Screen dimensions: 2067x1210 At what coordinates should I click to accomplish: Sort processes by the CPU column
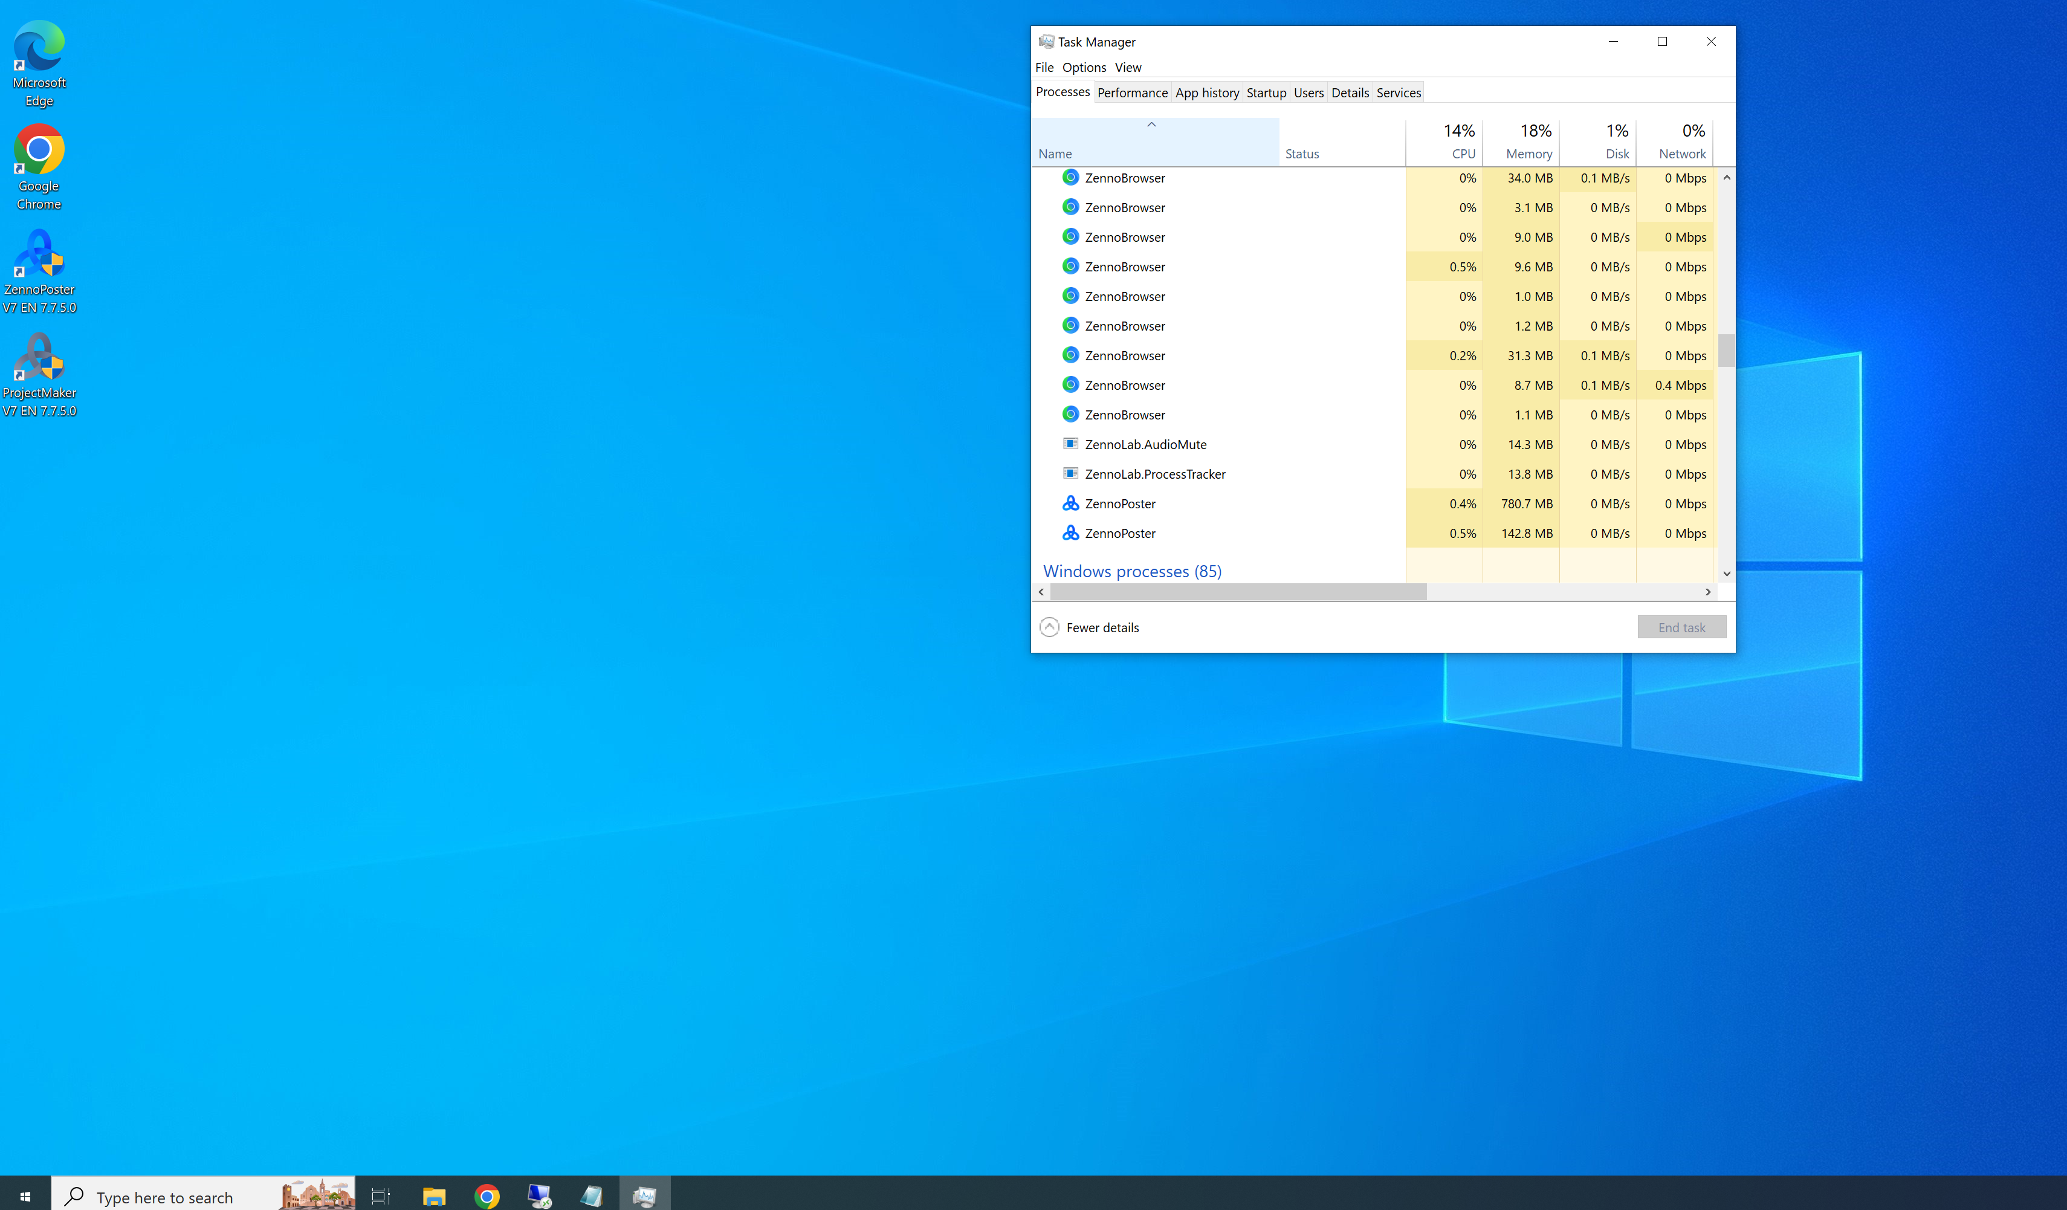[1444, 142]
